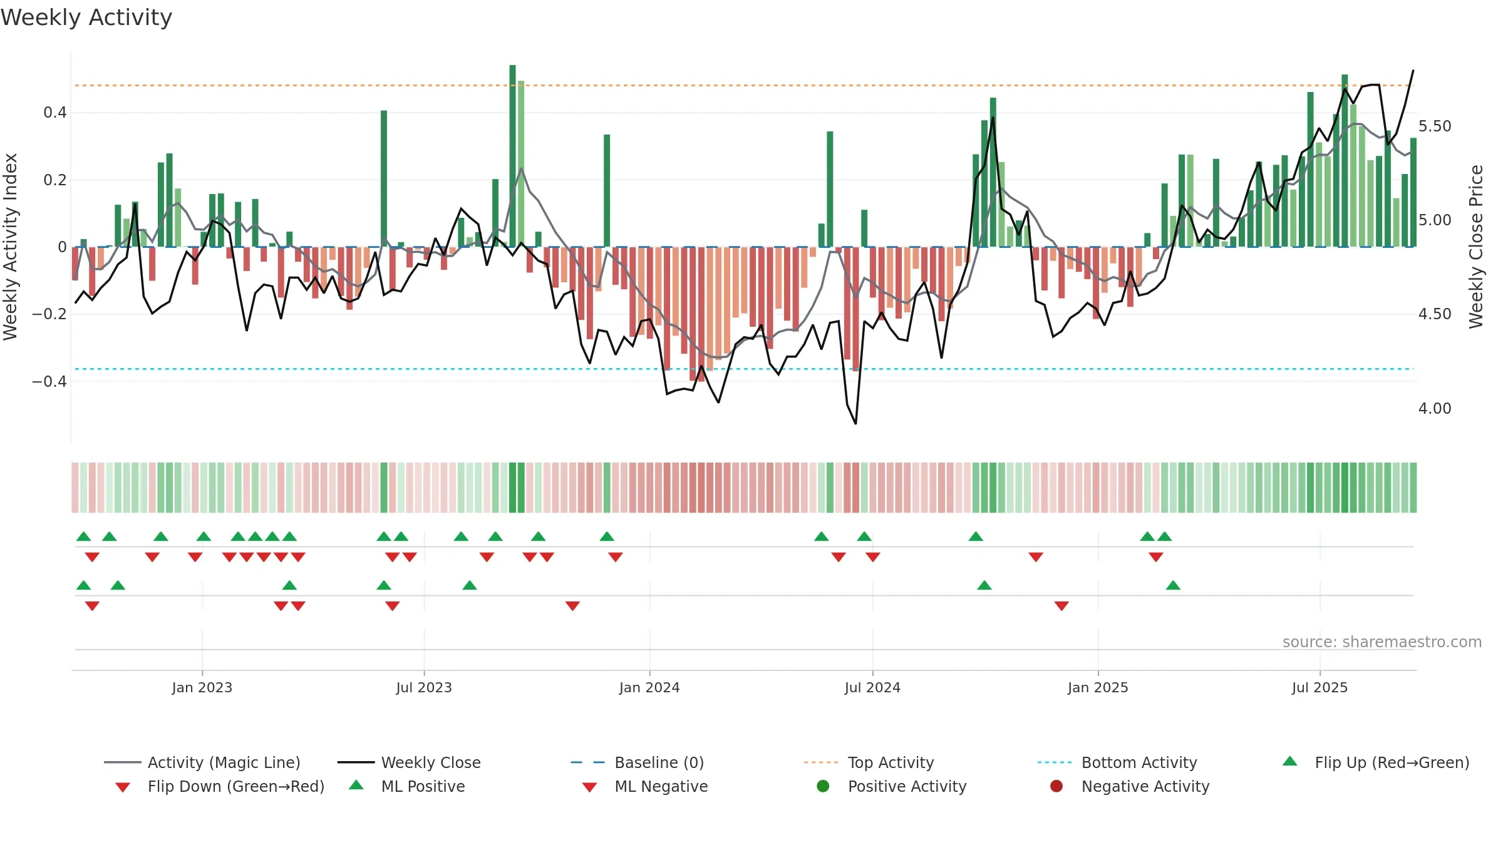
Task: Click the tallest green bar near September 2023
Action: point(512,156)
